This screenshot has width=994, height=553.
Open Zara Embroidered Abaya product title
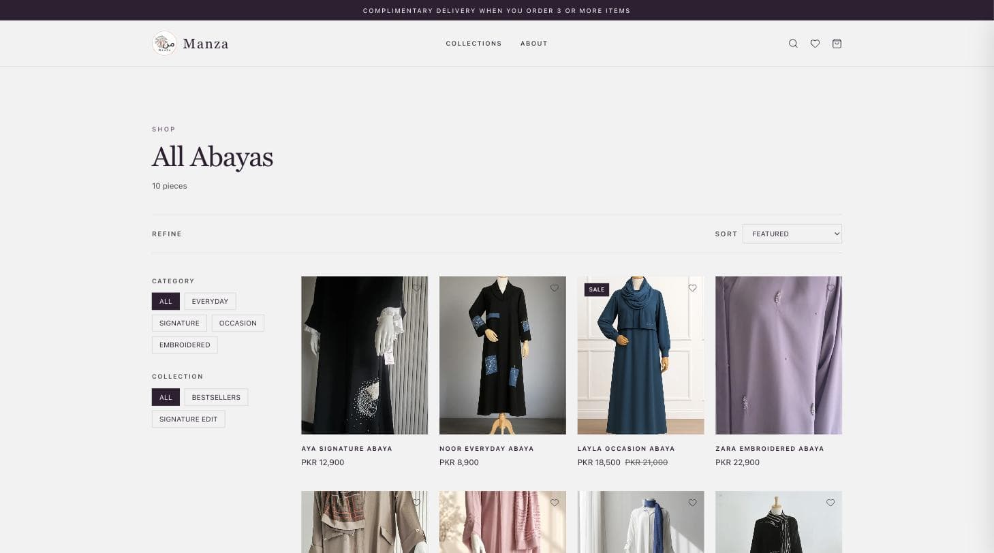770,449
